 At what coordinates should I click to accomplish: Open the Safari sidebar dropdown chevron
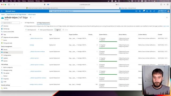(11, 5)
